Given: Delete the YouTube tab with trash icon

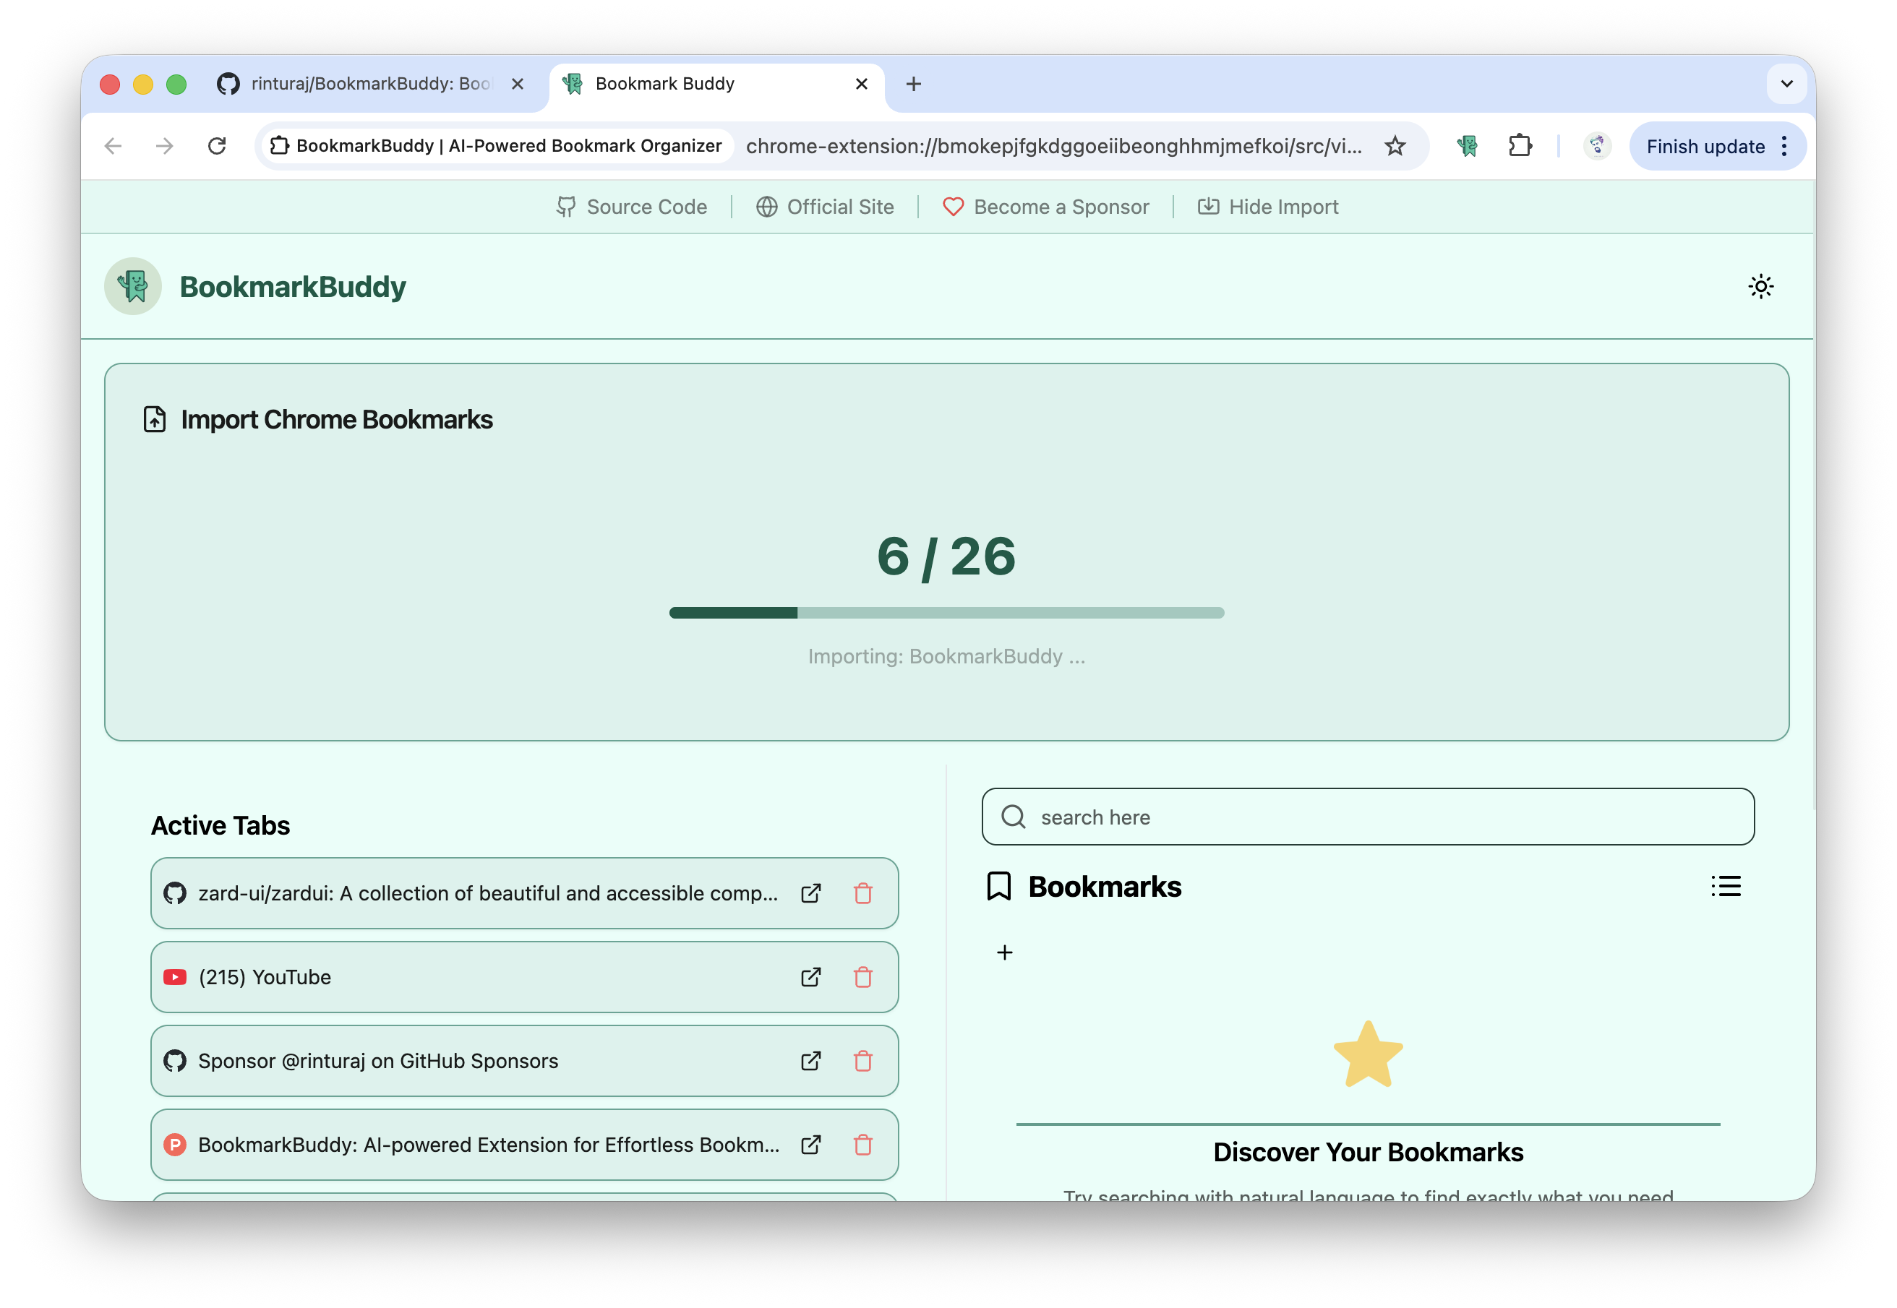Looking at the screenshot, I should click(x=862, y=977).
